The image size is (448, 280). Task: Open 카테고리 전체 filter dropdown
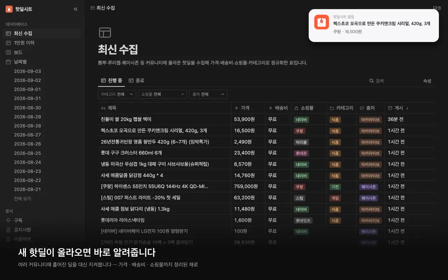[117, 94]
